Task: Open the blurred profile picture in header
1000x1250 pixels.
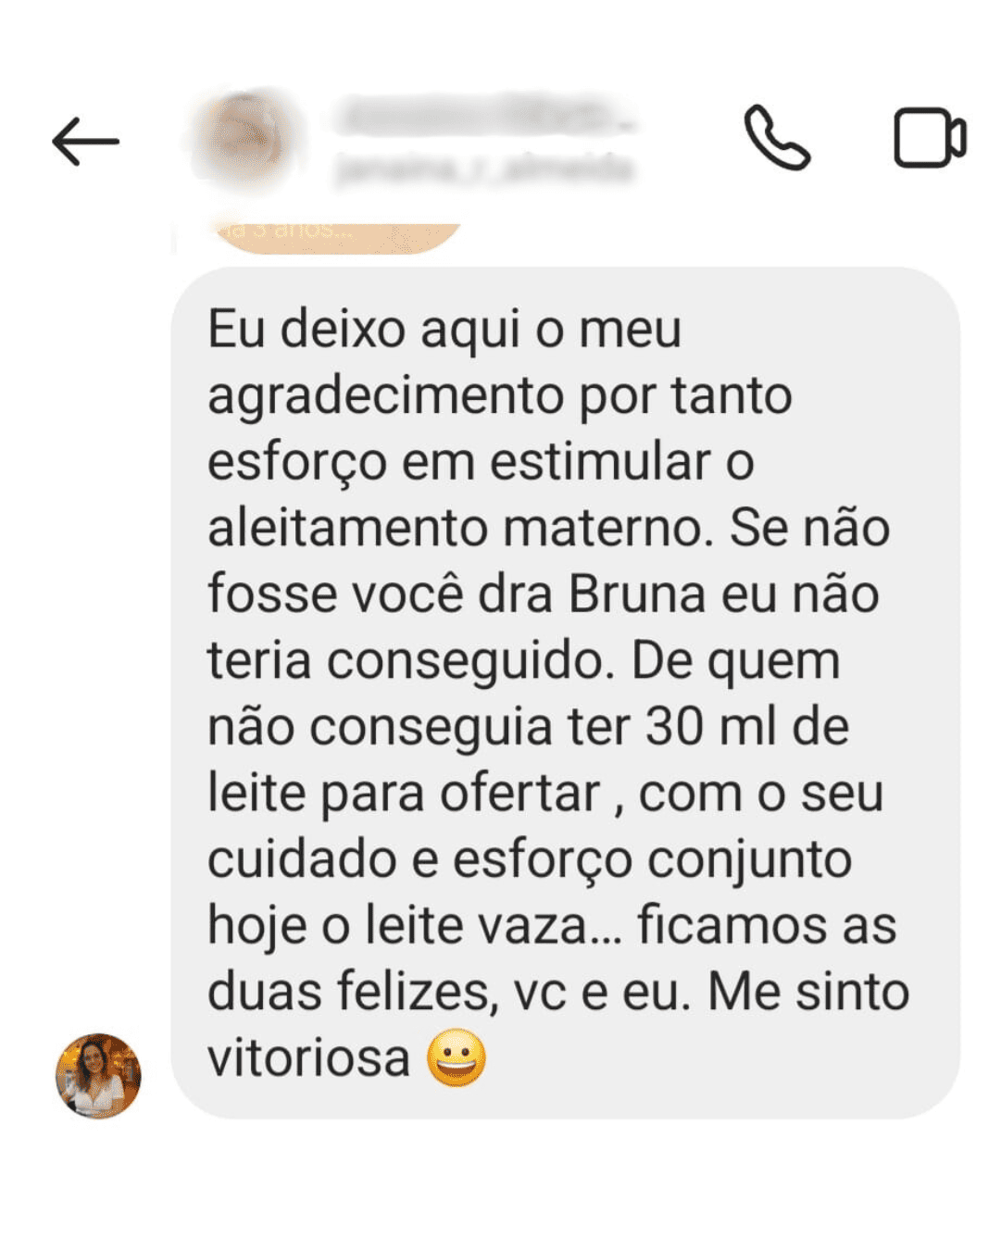Action: [244, 138]
